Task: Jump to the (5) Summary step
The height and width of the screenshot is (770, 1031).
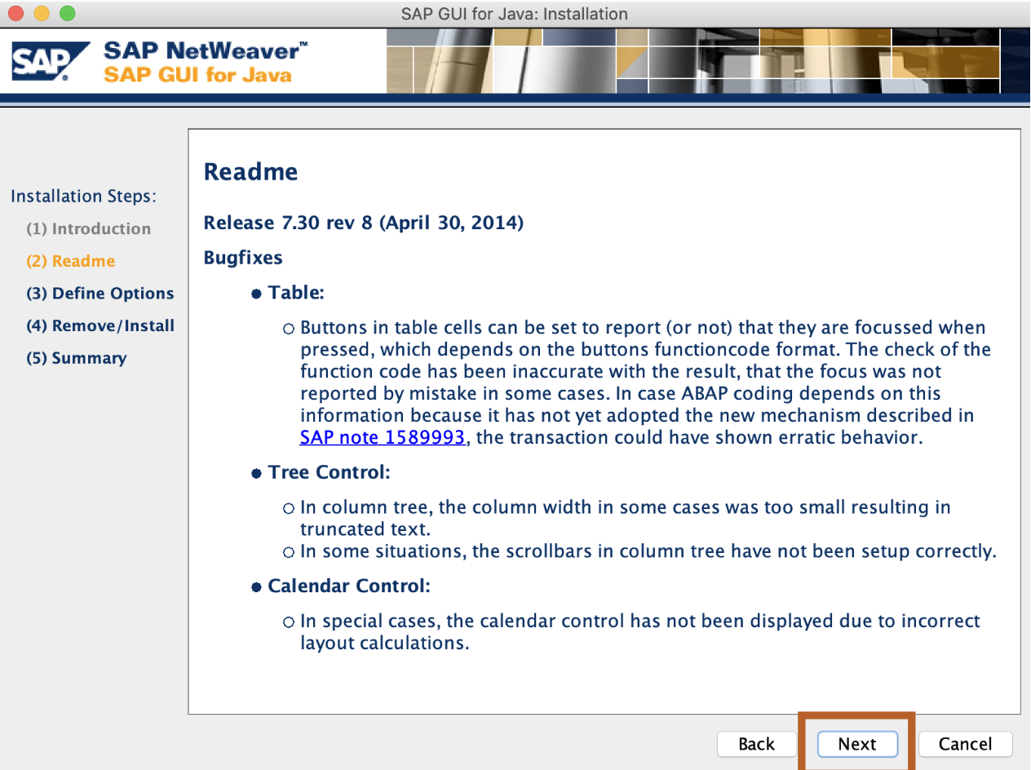Action: [76, 358]
